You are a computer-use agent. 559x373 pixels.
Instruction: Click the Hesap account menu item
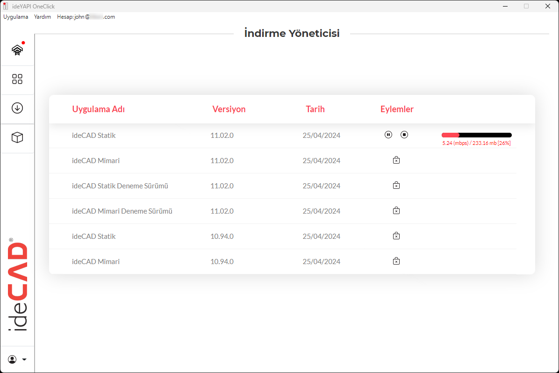(86, 17)
